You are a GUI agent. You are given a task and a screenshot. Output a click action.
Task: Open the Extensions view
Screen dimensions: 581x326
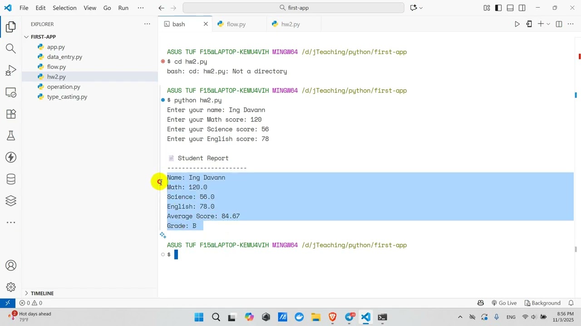click(11, 114)
